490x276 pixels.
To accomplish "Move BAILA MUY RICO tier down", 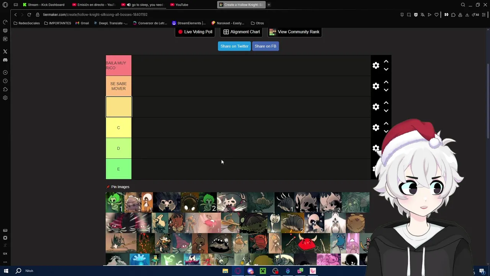I will tap(386, 69).
